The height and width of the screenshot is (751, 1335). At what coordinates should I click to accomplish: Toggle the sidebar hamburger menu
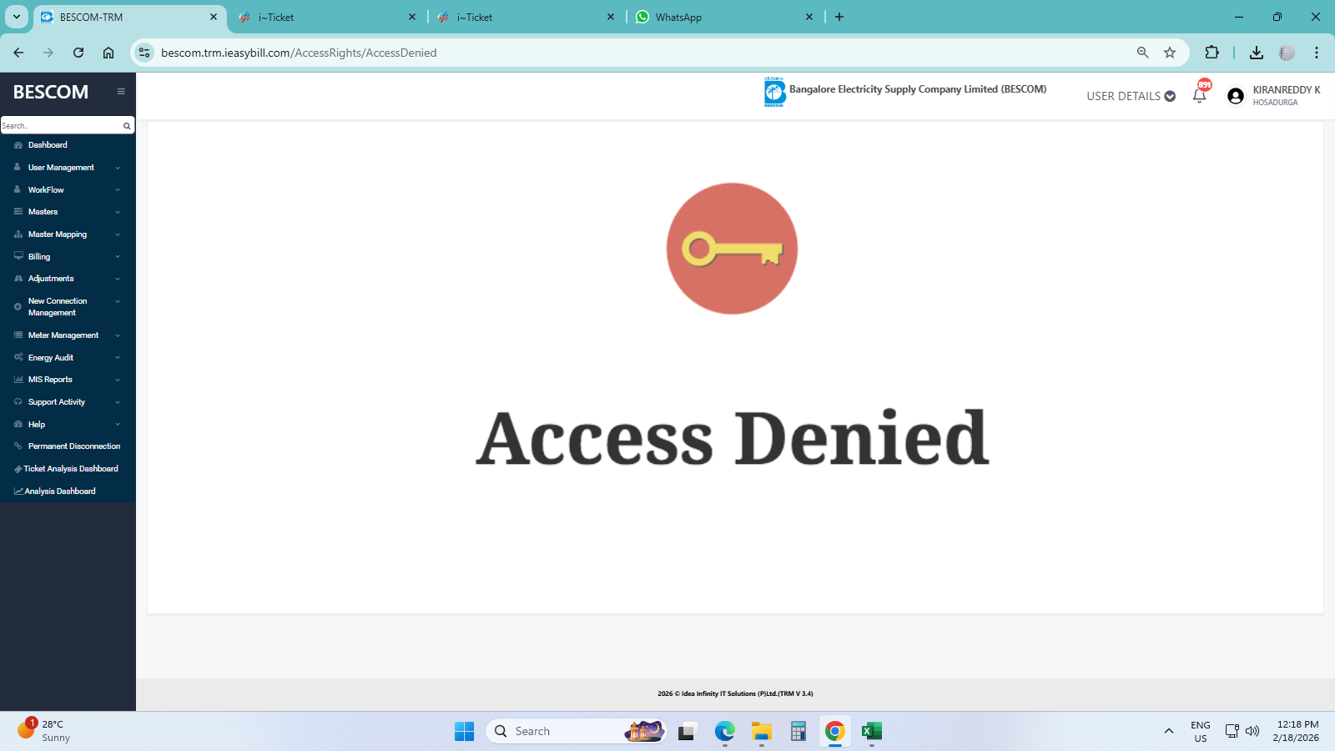[x=121, y=92]
